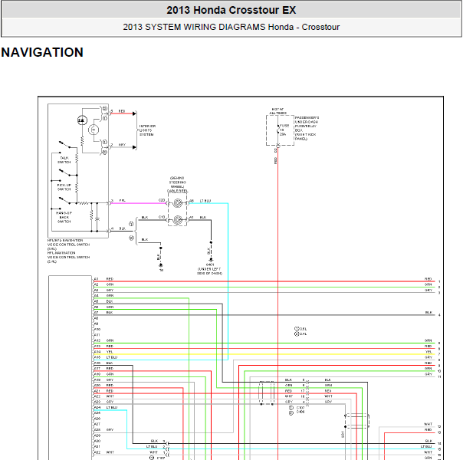Click the '(UNDER LEFT SIDE OF DASH)' note
This screenshot has width=463, height=460.
click(x=209, y=271)
